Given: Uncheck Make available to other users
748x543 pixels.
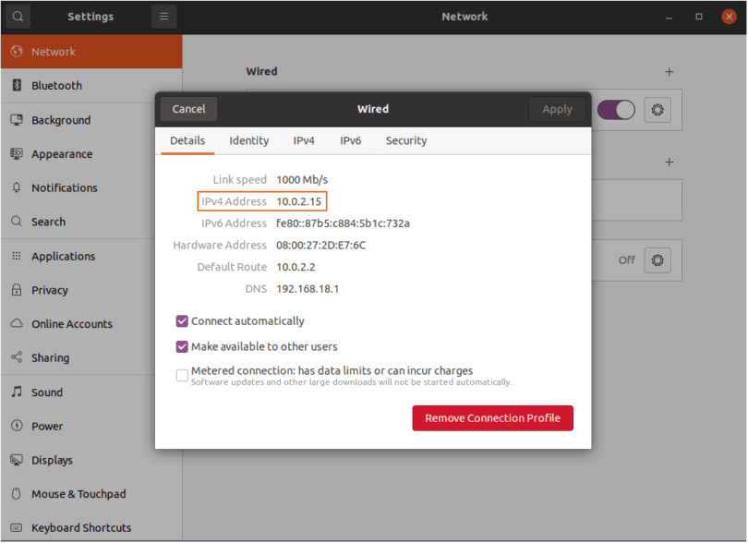Looking at the screenshot, I should (x=182, y=347).
